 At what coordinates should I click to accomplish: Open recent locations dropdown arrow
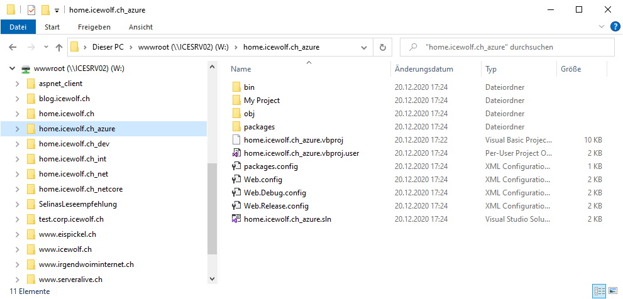pyautogui.click(x=46, y=47)
